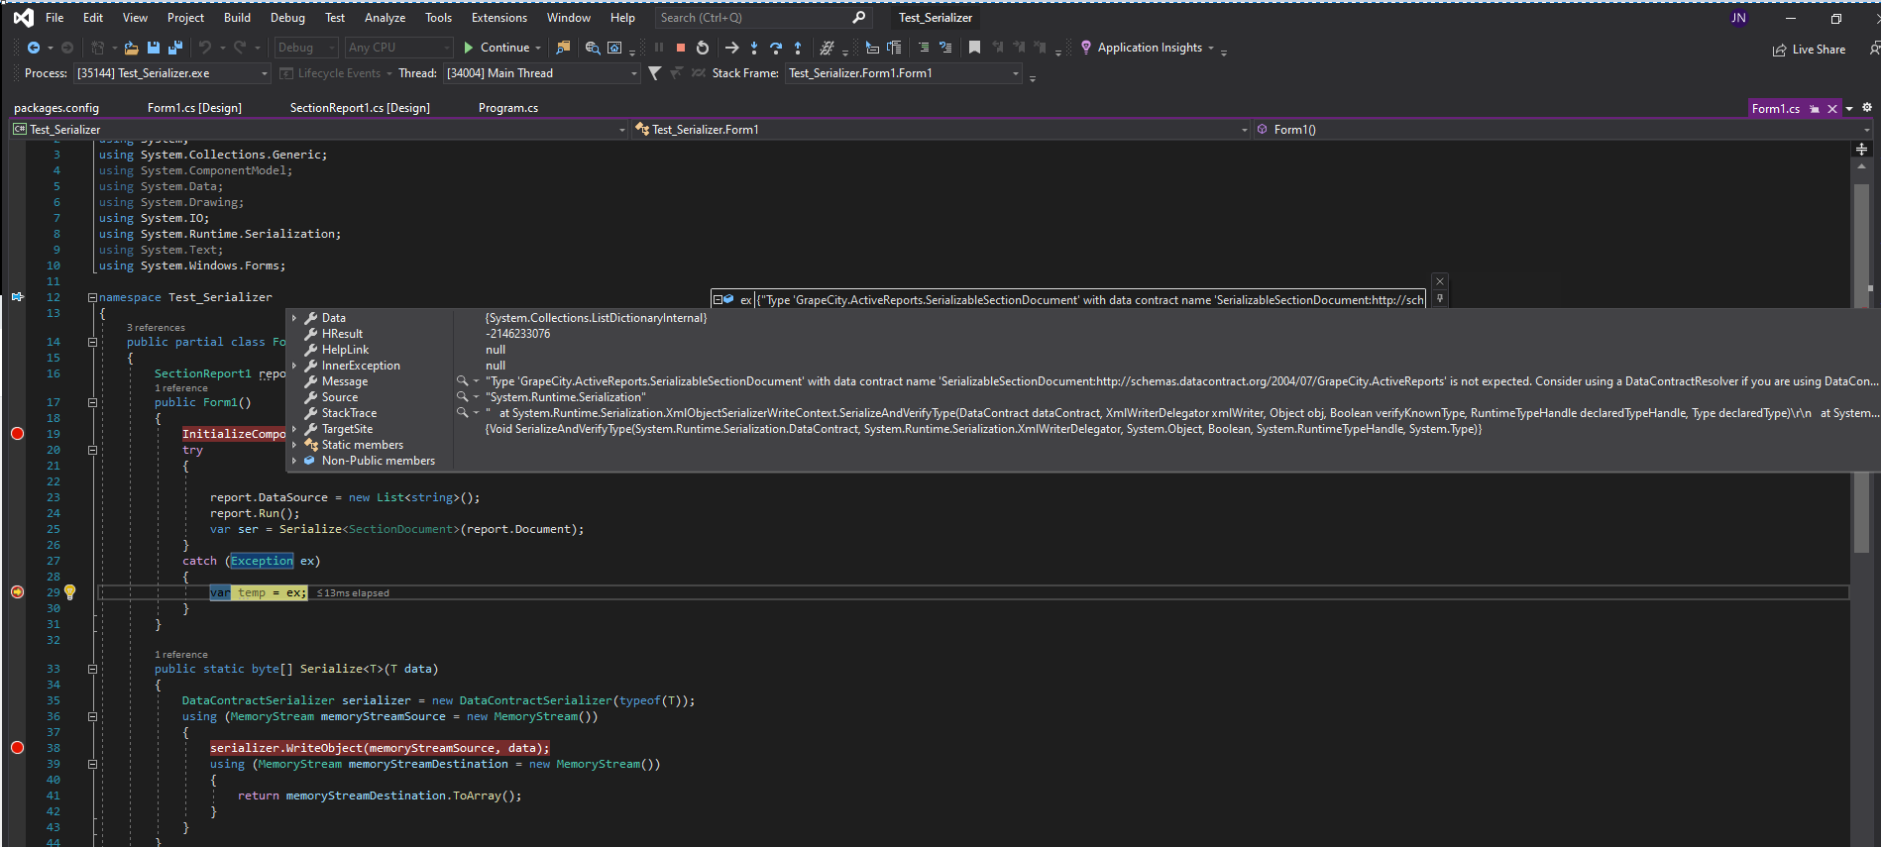The width and height of the screenshot is (1881, 848).
Task: Open text visualizer for the StackTrace value
Action: pyautogui.click(x=462, y=413)
